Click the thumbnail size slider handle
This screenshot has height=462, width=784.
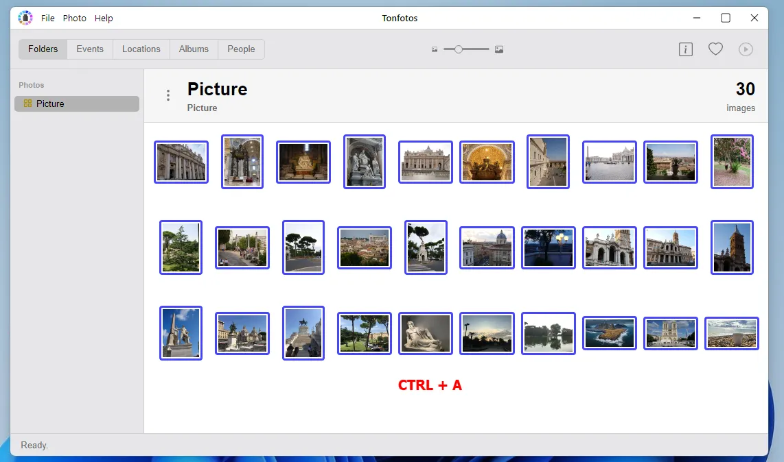tap(457, 49)
